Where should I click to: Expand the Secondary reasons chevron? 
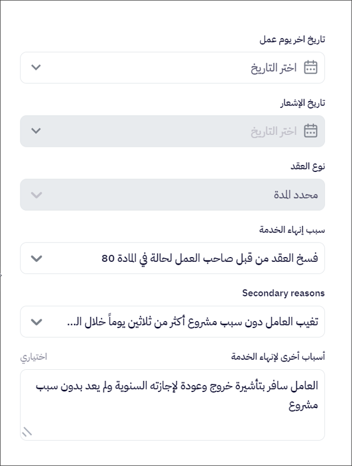coord(36,322)
